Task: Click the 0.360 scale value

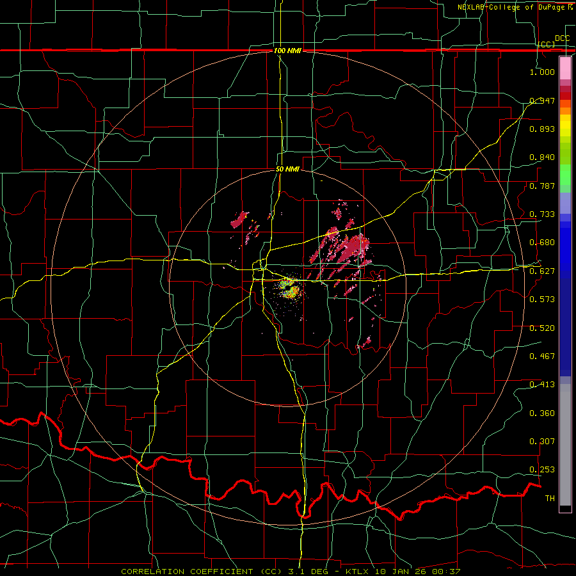Action: (542, 413)
